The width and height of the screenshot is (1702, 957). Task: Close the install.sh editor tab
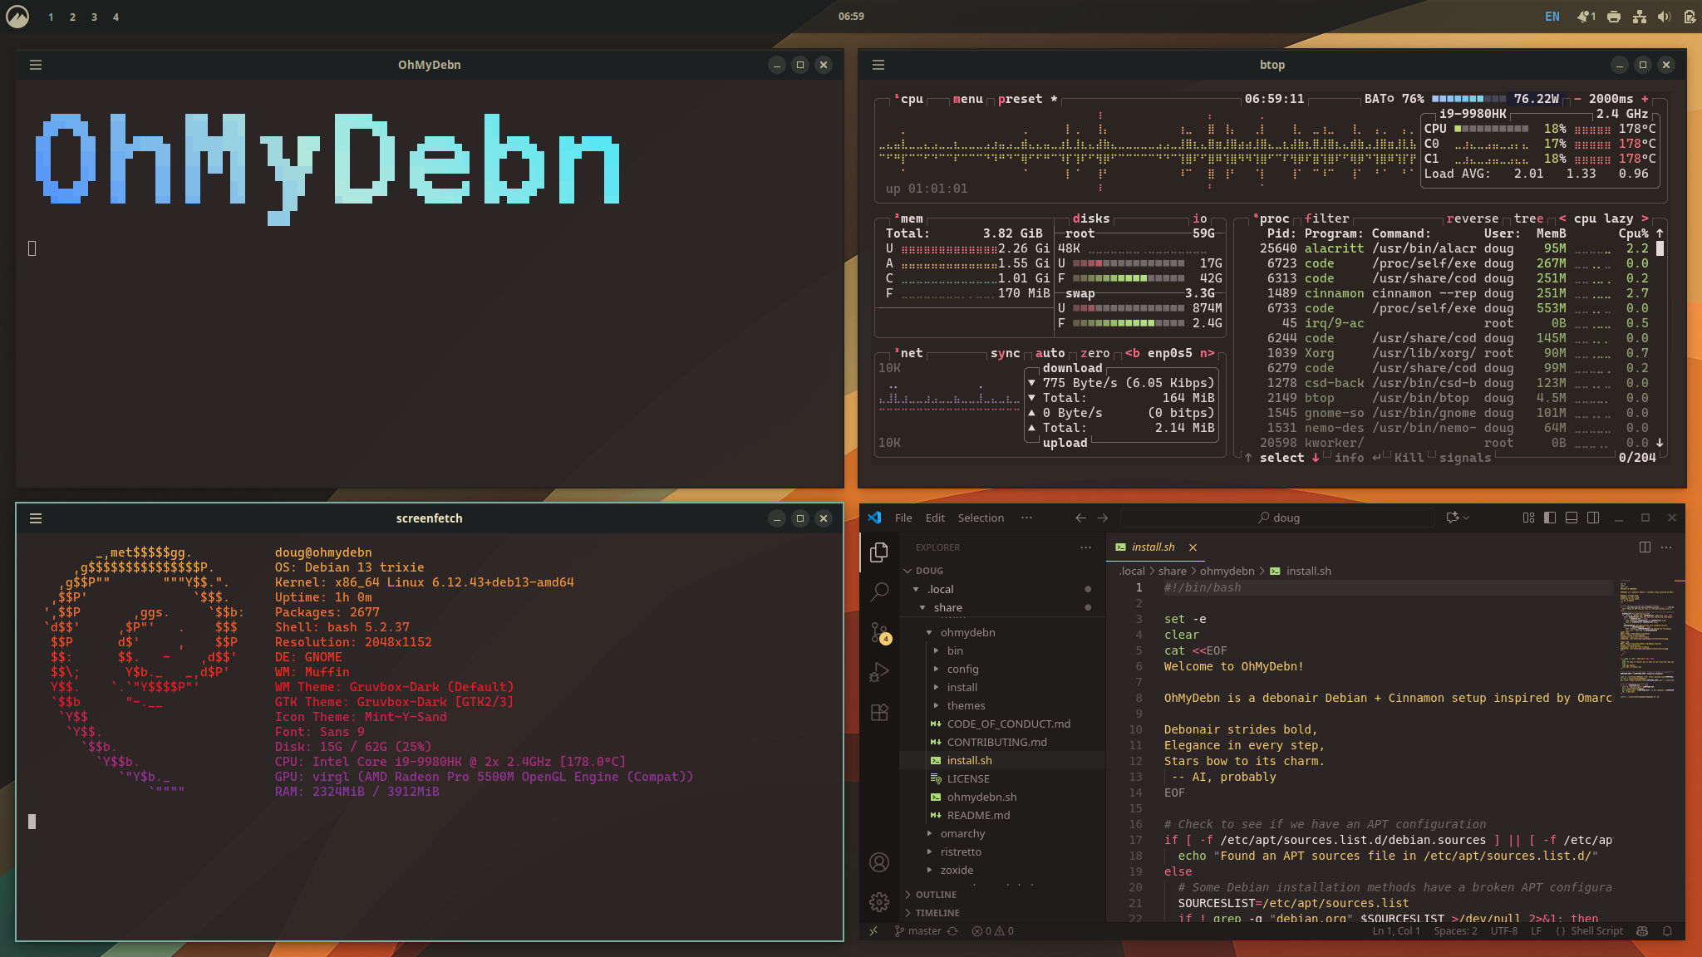pos(1193,547)
